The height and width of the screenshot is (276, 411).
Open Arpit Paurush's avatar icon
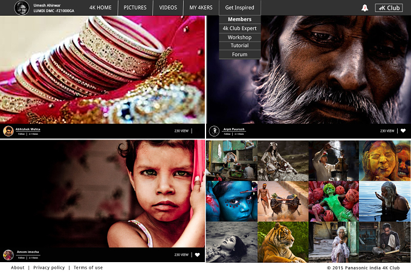(214, 131)
